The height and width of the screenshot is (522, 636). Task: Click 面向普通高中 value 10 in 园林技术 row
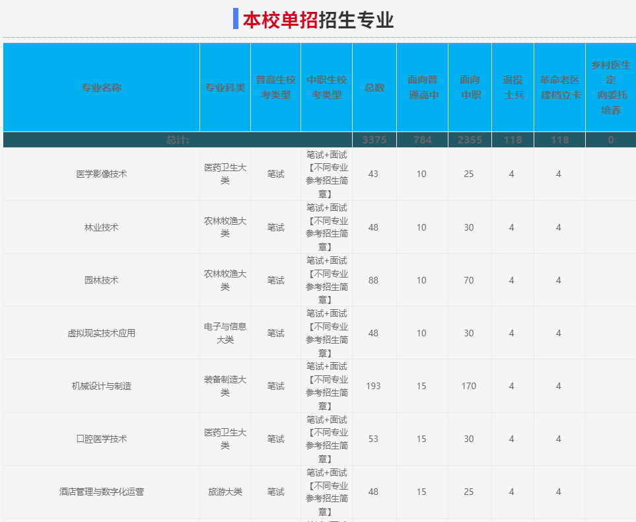tap(421, 280)
